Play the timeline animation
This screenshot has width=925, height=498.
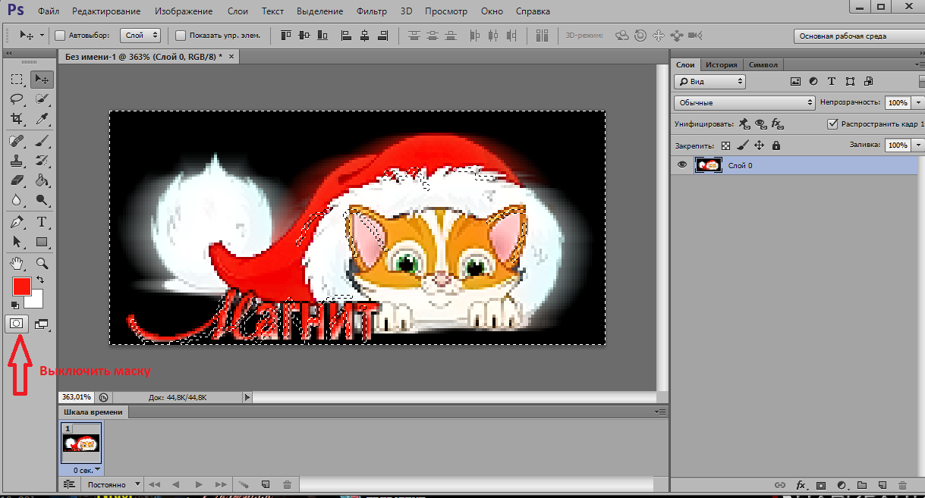(x=198, y=484)
